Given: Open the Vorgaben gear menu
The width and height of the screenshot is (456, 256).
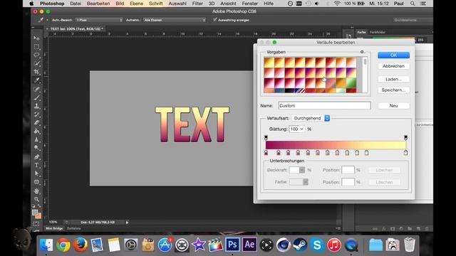Looking at the screenshot, I should click(x=362, y=52).
